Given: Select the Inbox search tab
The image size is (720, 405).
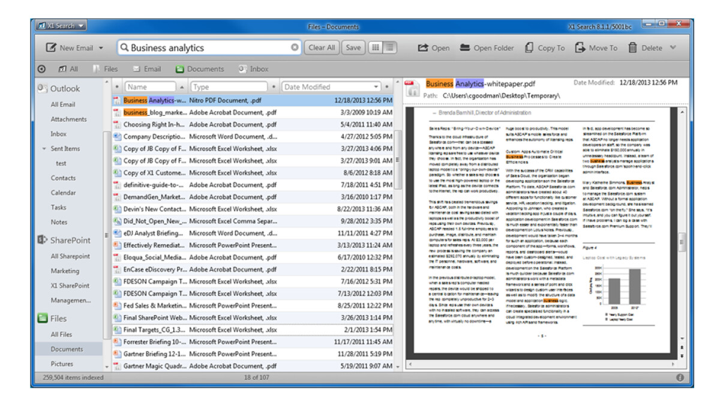Looking at the screenshot, I should 253,69.
